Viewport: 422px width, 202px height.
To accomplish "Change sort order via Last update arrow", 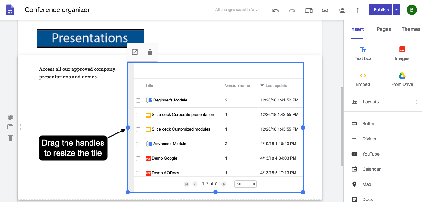I will coord(262,85).
